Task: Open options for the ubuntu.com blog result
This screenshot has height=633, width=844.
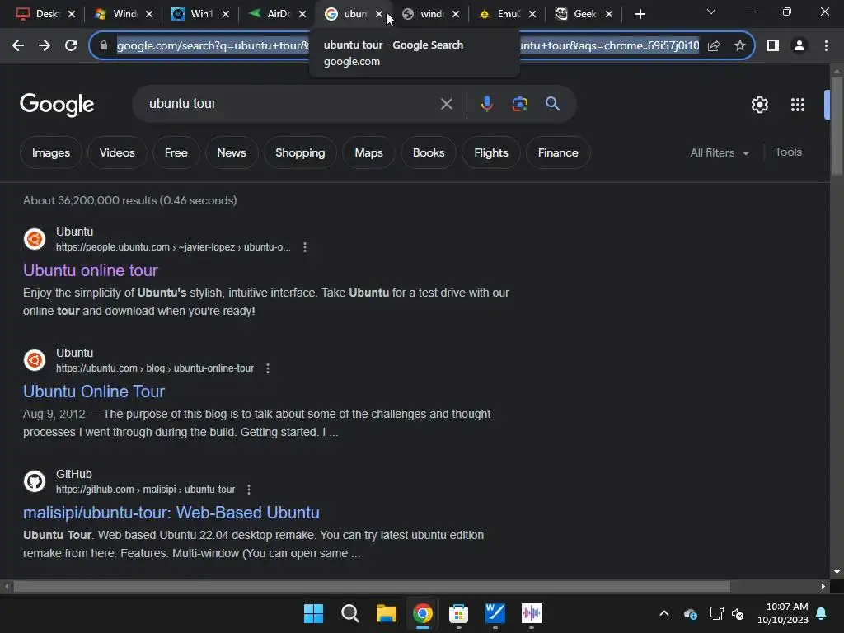Action: tap(268, 368)
